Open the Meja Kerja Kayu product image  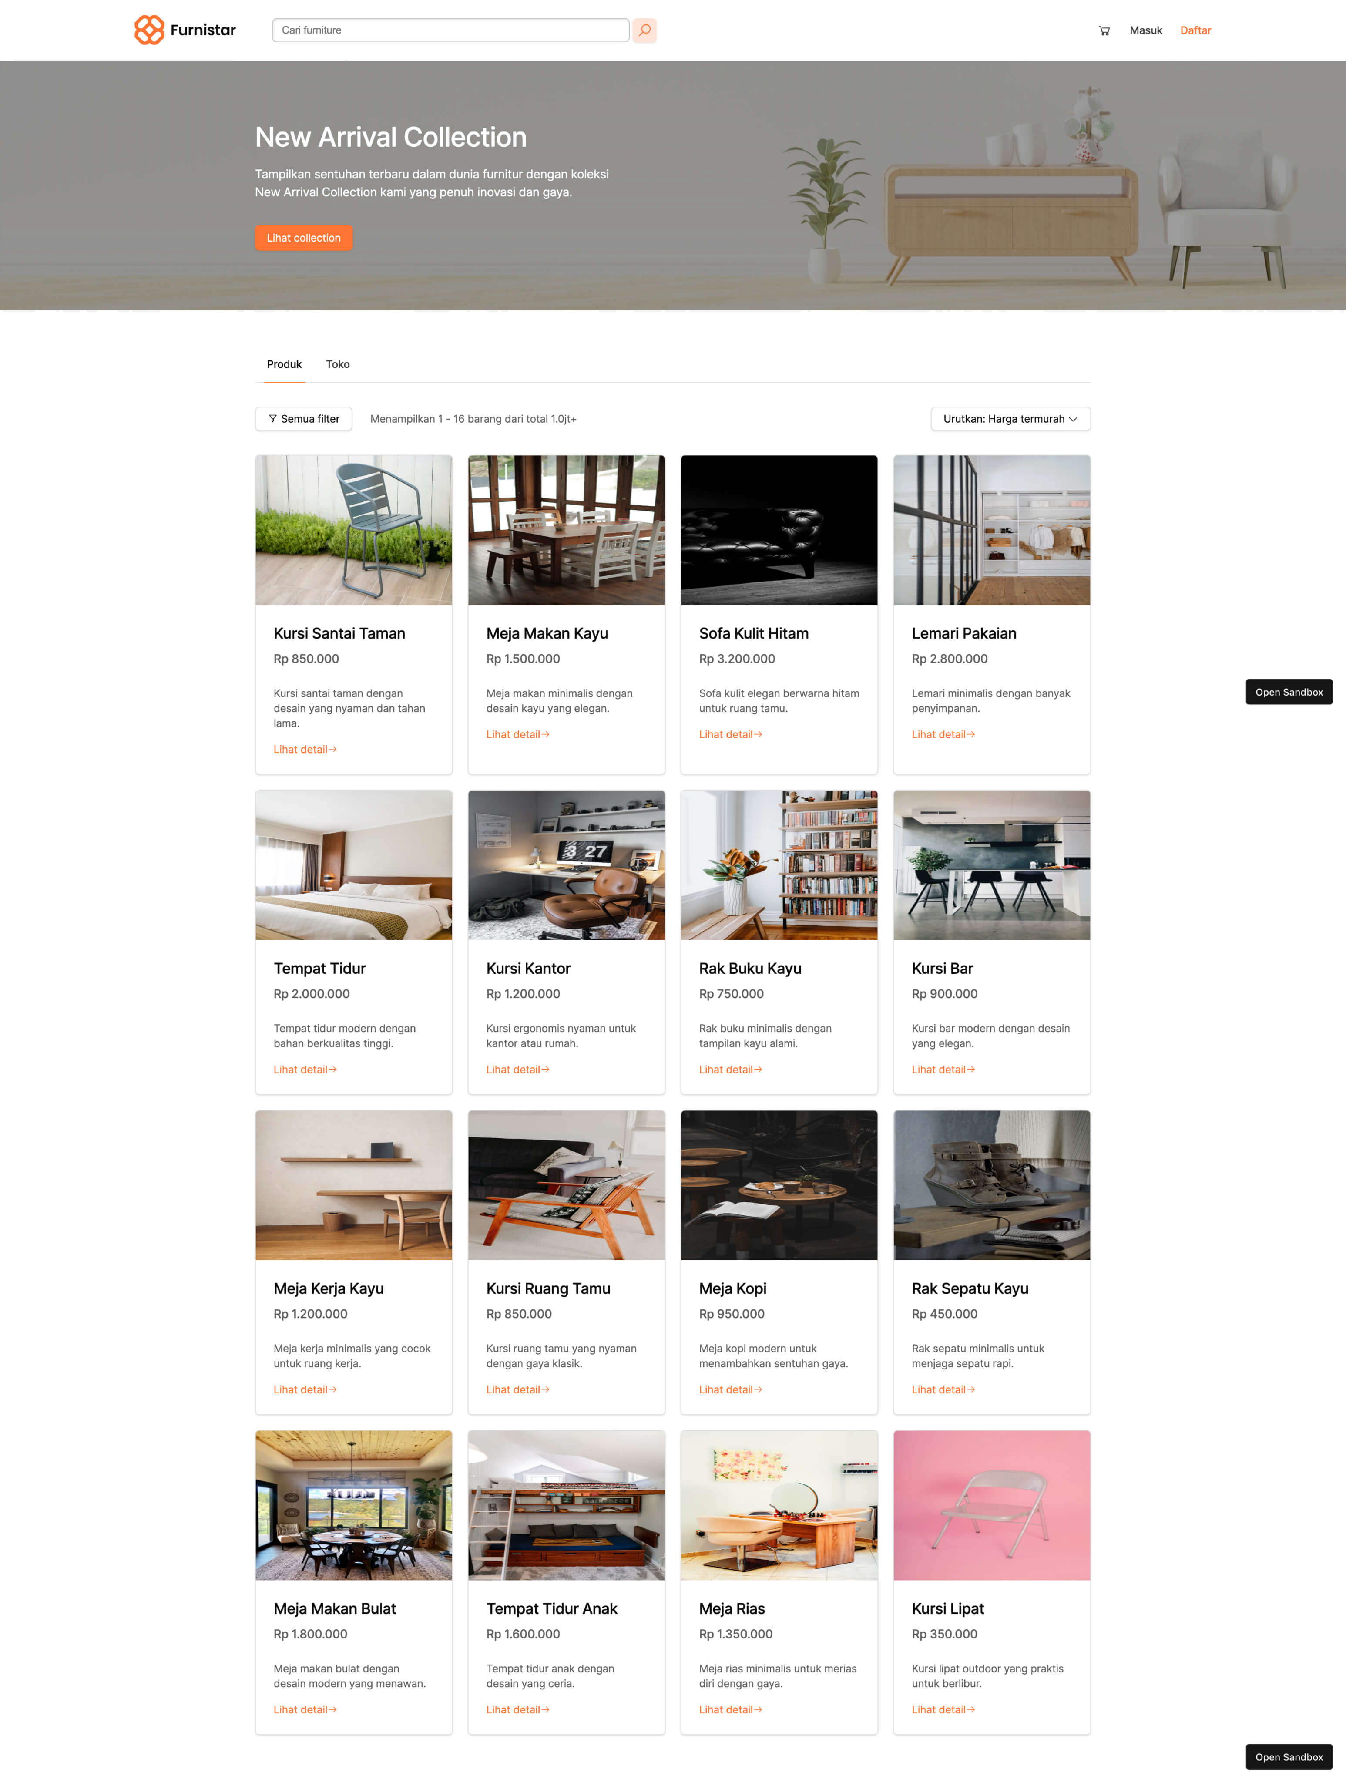click(x=354, y=1185)
